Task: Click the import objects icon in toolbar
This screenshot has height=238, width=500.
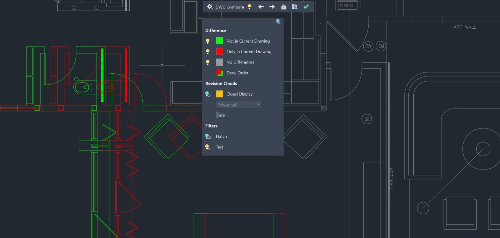Action: coord(284,7)
